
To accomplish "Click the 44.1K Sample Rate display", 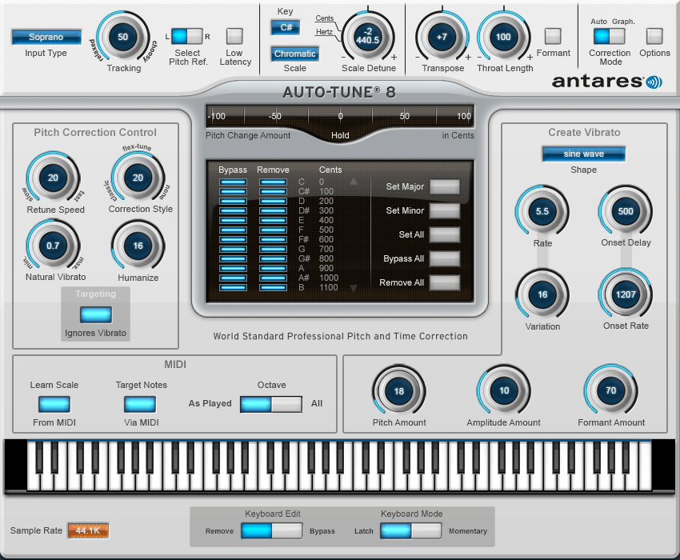I will click(88, 530).
